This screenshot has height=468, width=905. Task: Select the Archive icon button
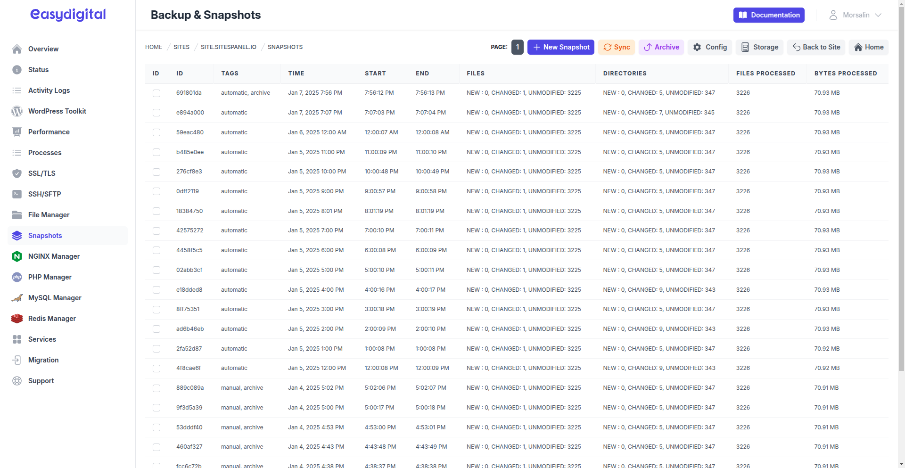click(648, 47)
